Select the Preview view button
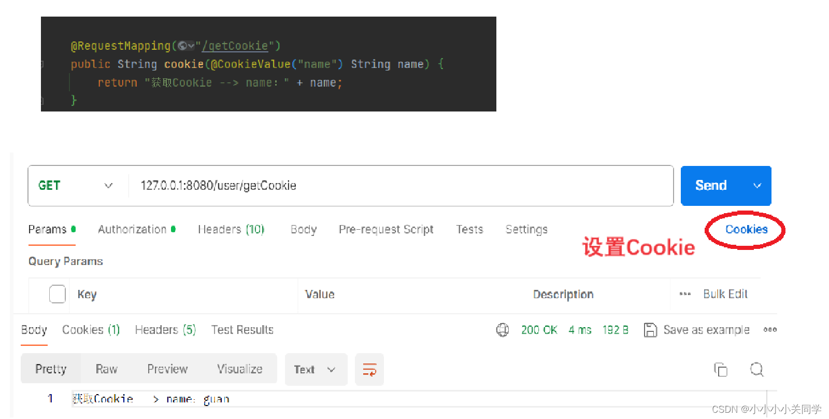 (167, 369)
